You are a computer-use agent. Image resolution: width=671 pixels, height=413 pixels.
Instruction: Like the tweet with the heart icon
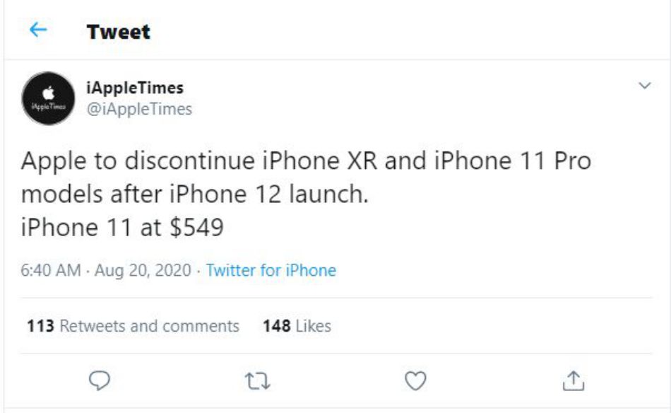click(x=415, y=380)
